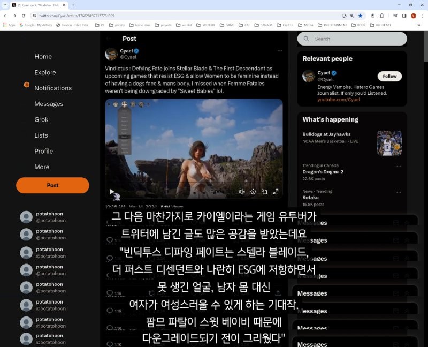Expand the video to fullscreen
Screen dimensions: 428x347
pos(276,192)
